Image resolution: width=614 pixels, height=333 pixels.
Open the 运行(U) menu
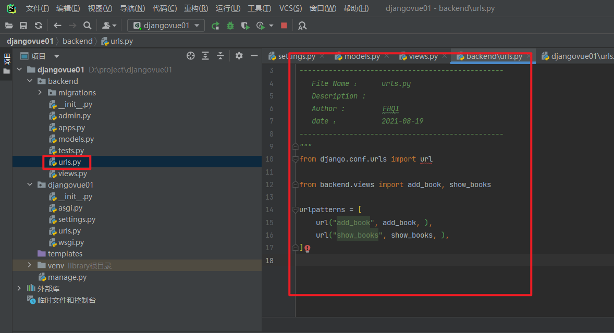[228, 8]
